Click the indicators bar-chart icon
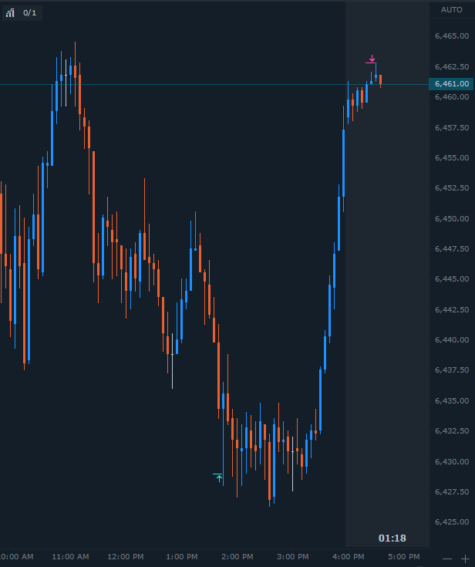 [10, 13]
